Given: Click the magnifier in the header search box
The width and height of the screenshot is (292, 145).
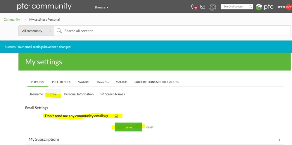Looking at the screenshot, I should (x=250, y=6).
